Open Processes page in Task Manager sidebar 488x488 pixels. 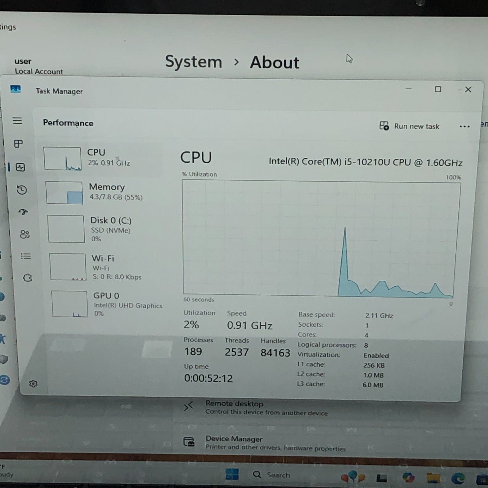click(x=19, y=143)
